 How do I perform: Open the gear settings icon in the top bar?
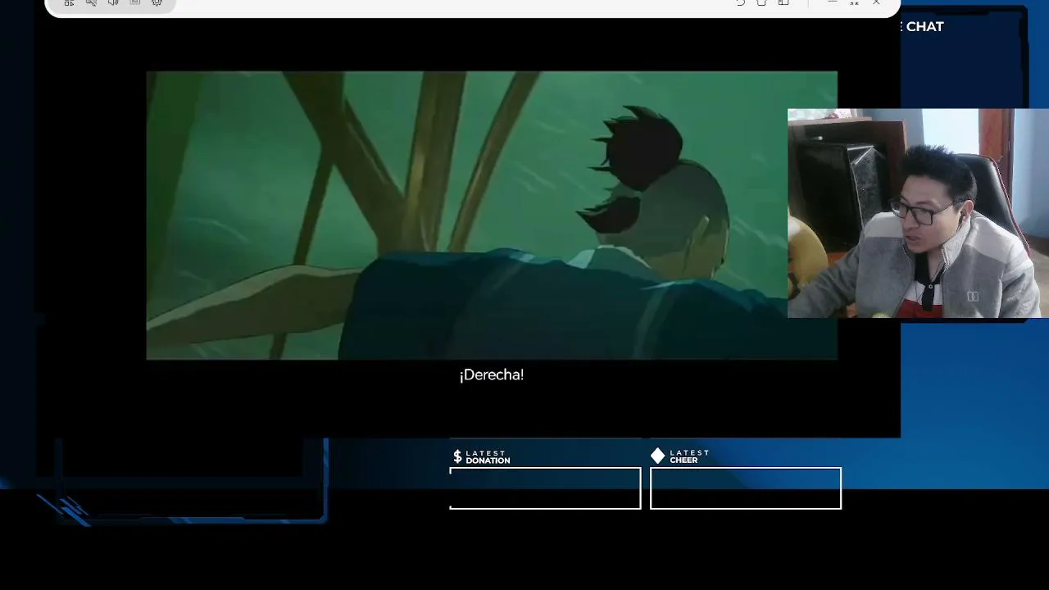pos(157,3)
